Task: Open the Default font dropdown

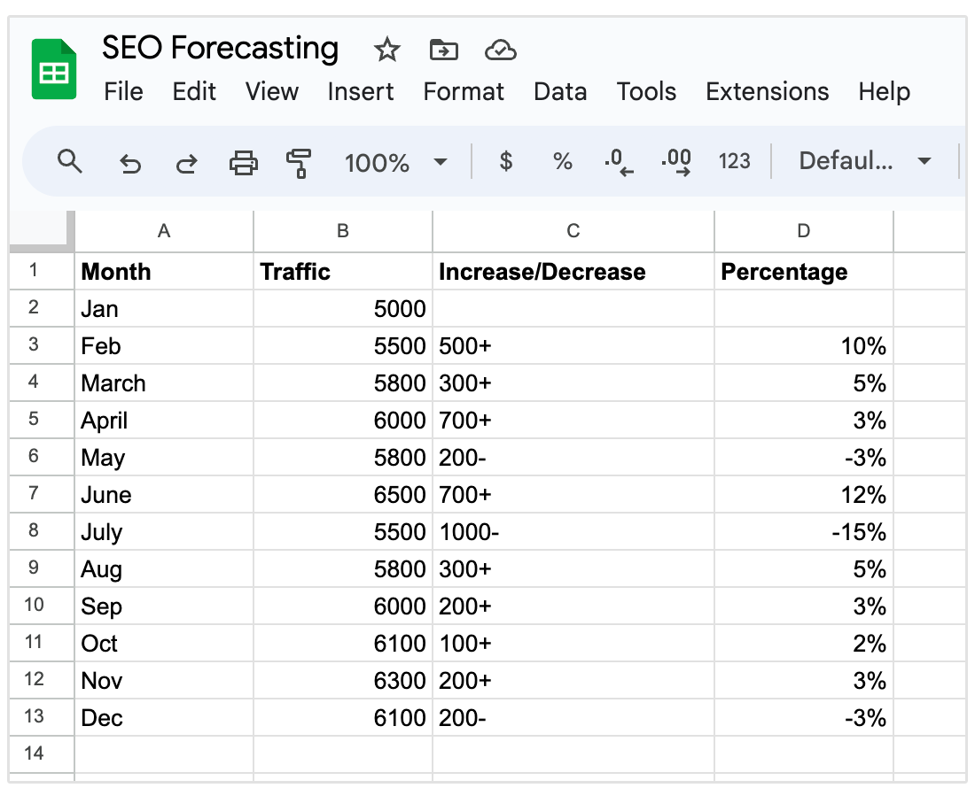Action: [x=864, y=161]
